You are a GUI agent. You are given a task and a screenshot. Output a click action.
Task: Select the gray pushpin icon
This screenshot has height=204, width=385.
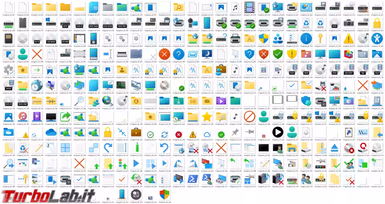[x=235, y=132]
